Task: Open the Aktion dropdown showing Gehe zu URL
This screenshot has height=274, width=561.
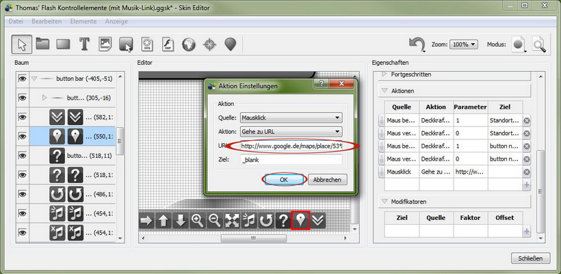Action: tap(289, 131)
